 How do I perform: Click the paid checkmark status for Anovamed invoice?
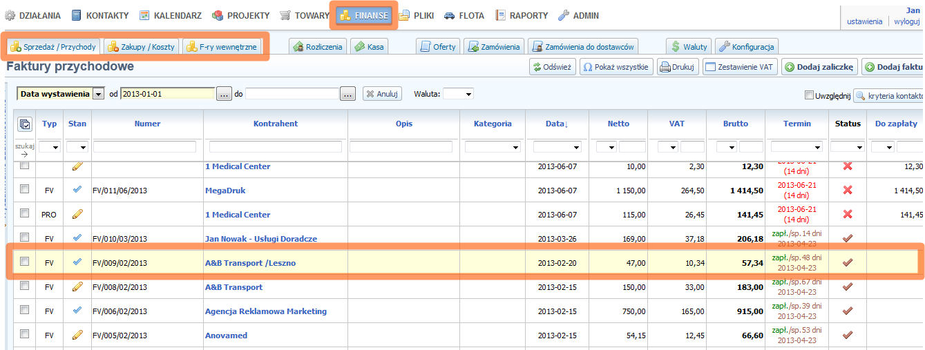tap(848, 335)
